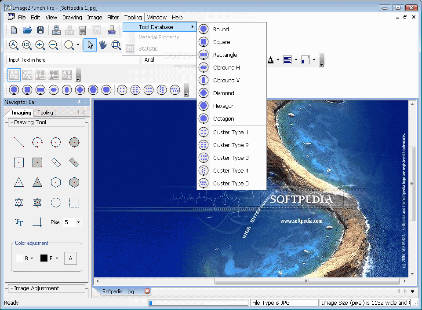Viewport: 422px width, 310px height.
Task: Click the diamond punch tool toolbar icon
Action: click(x=80, y=90)
